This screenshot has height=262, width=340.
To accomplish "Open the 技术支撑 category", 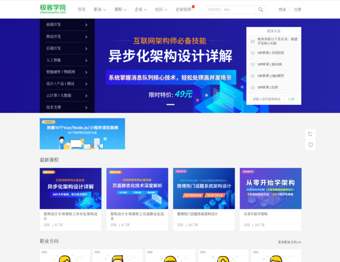I will 67,107.
